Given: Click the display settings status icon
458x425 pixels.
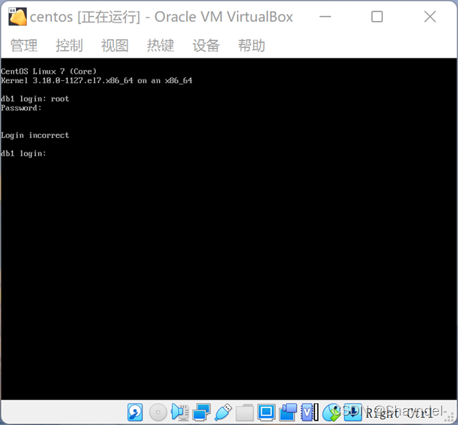Looking at the screenshot, I should pos(266,412).
